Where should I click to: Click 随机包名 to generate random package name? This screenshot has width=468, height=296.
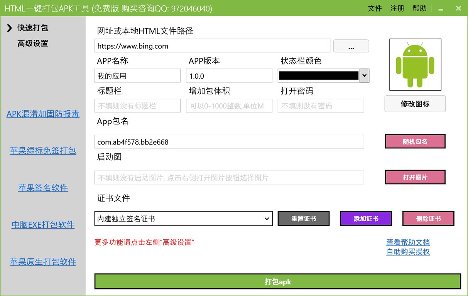tap(415, 141)
